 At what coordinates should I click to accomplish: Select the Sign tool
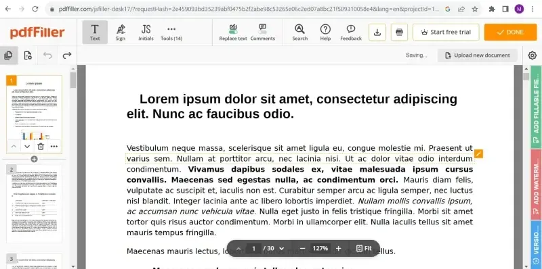[121, 32]
